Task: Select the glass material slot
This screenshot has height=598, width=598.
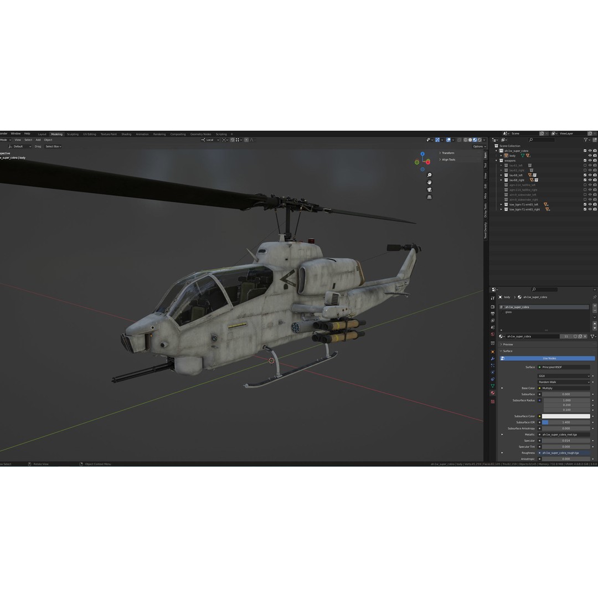Action: point(545,312)
